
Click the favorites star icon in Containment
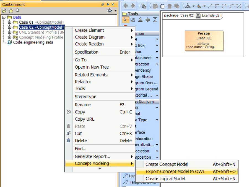pos(11,10)
